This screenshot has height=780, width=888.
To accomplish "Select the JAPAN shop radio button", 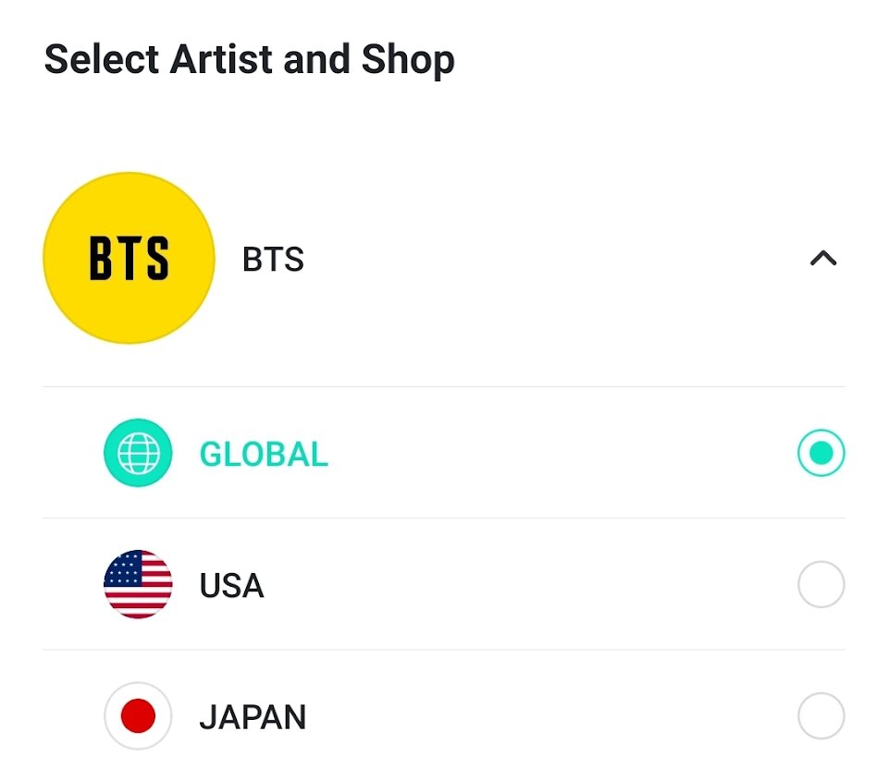I will (x=820, y=716).
